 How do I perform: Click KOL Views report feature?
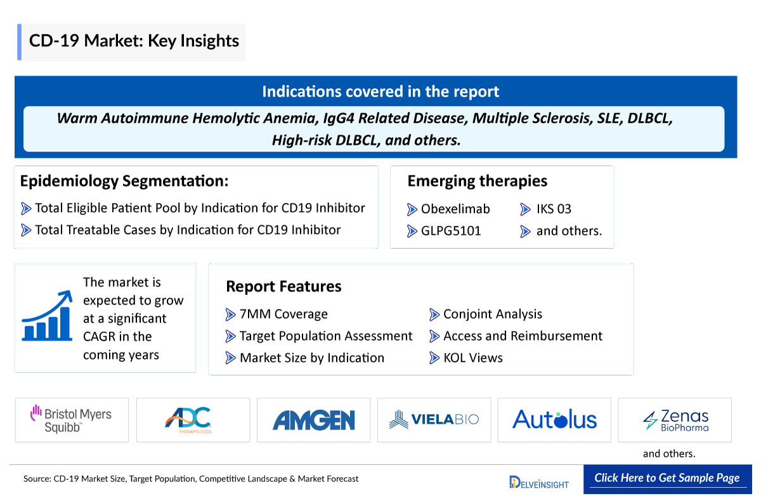click(472, 358)
